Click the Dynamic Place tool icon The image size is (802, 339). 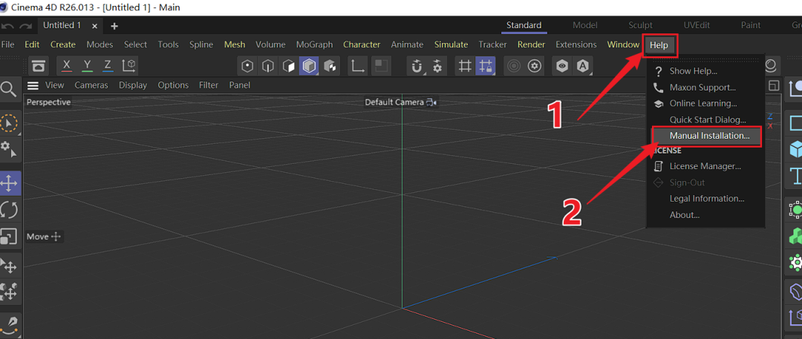pos(9,292)
